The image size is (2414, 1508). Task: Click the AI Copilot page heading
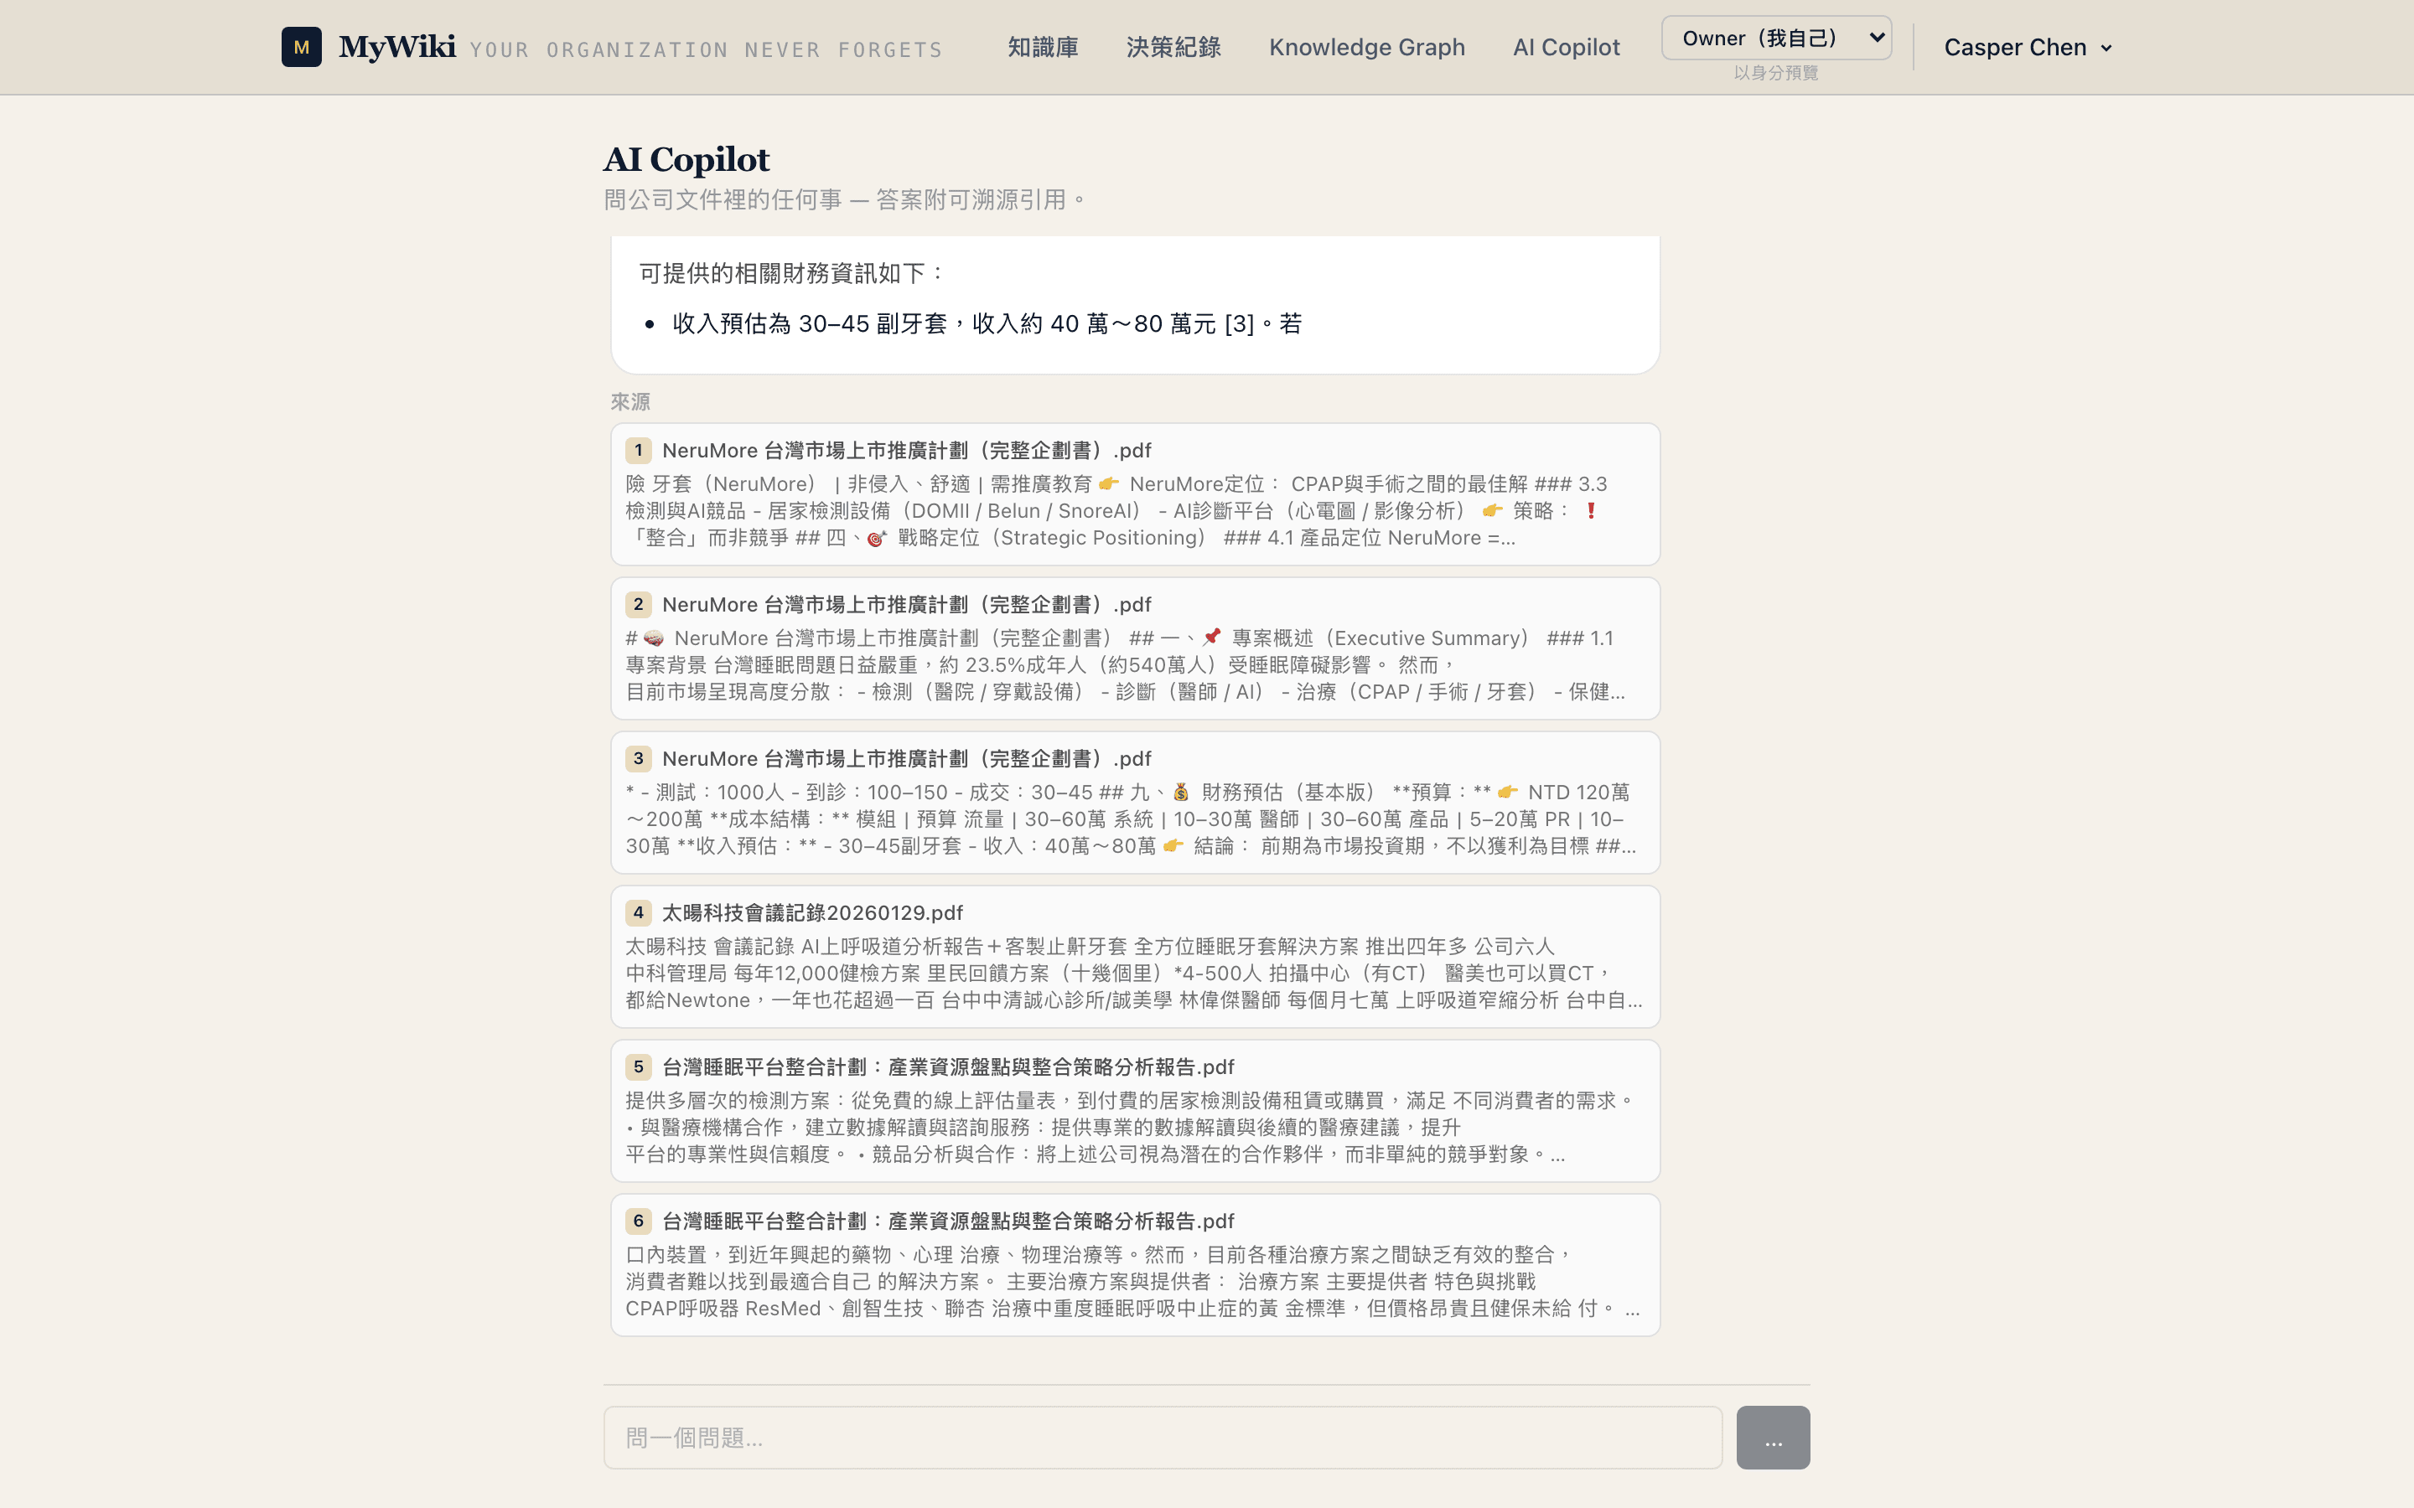686,159
